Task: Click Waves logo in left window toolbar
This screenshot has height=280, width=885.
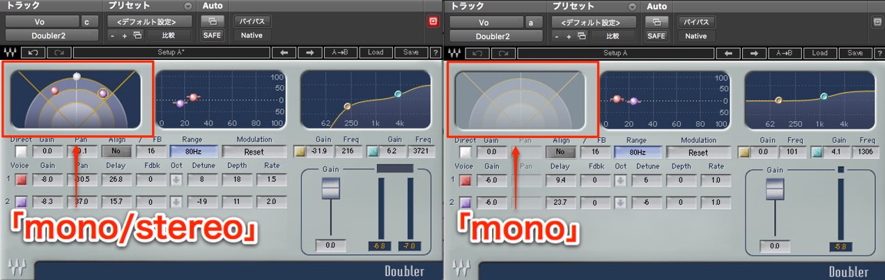Action: (9, 52)
